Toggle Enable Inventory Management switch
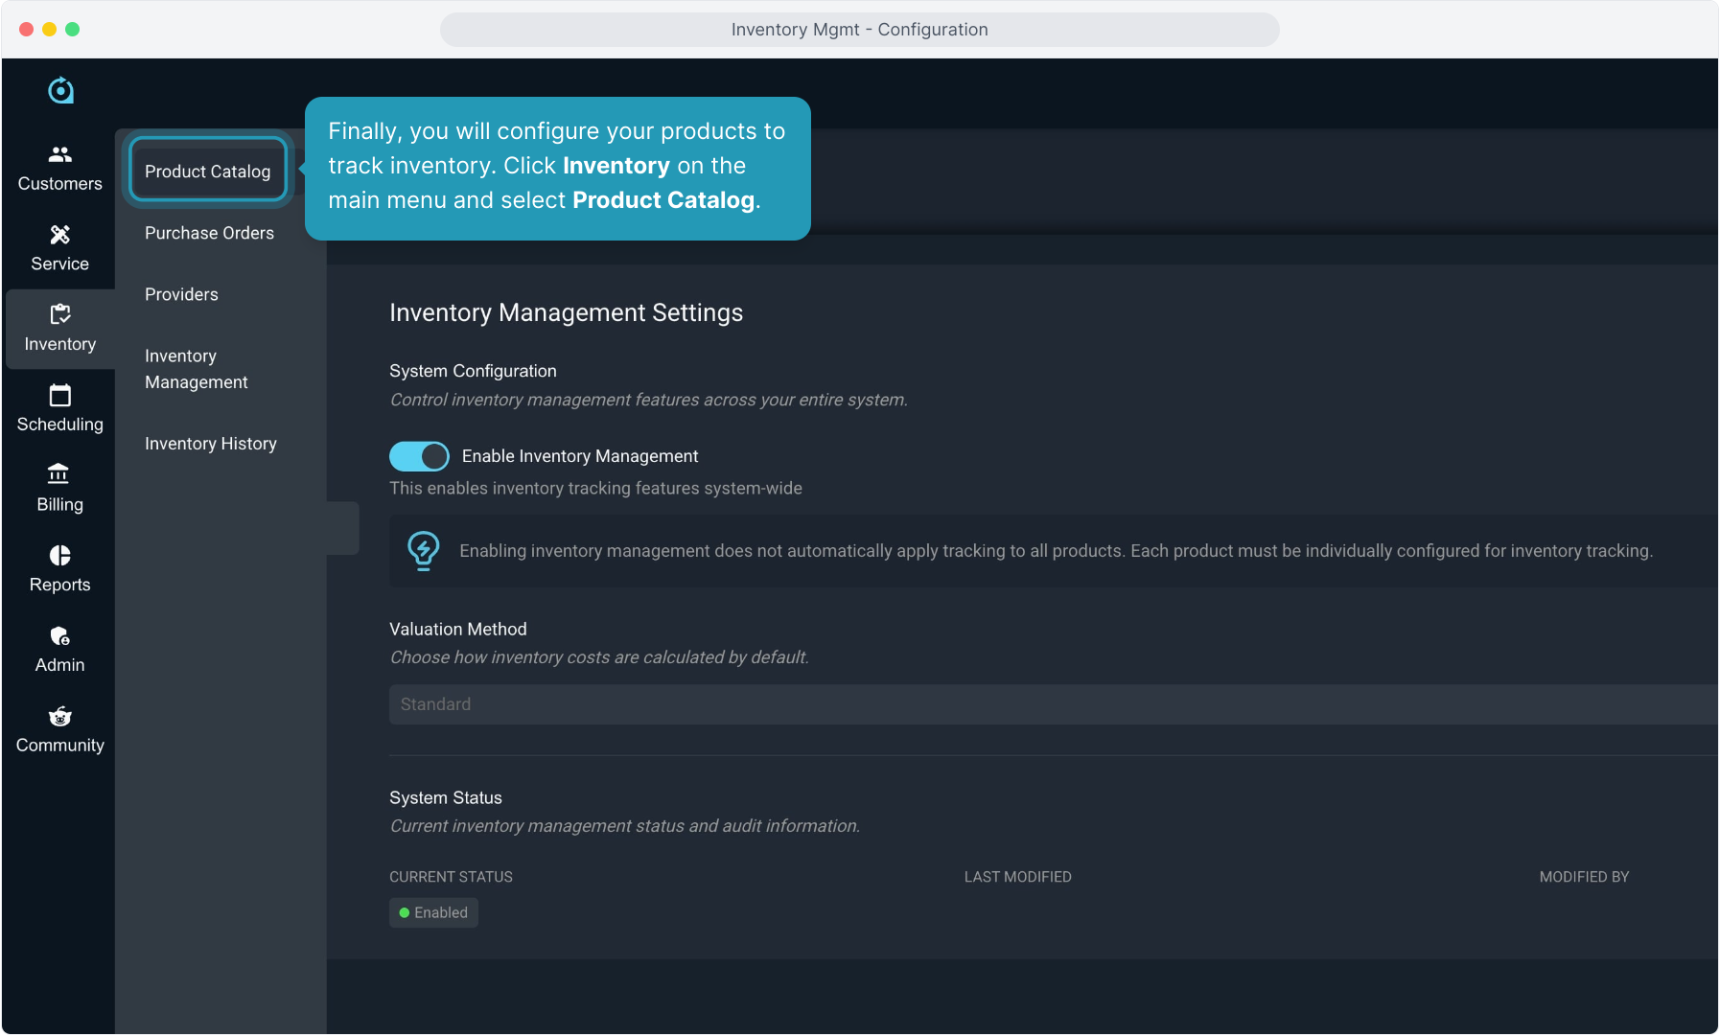 click(419, 456)
